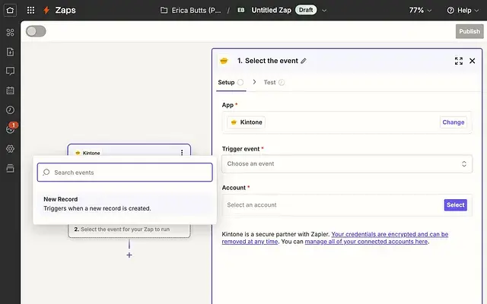Click the Change app button
This screenshot has width=487, height=304.
[453, 122]
